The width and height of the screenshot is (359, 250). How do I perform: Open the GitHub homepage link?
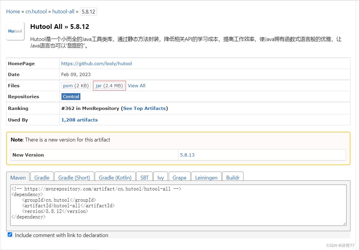96,64
